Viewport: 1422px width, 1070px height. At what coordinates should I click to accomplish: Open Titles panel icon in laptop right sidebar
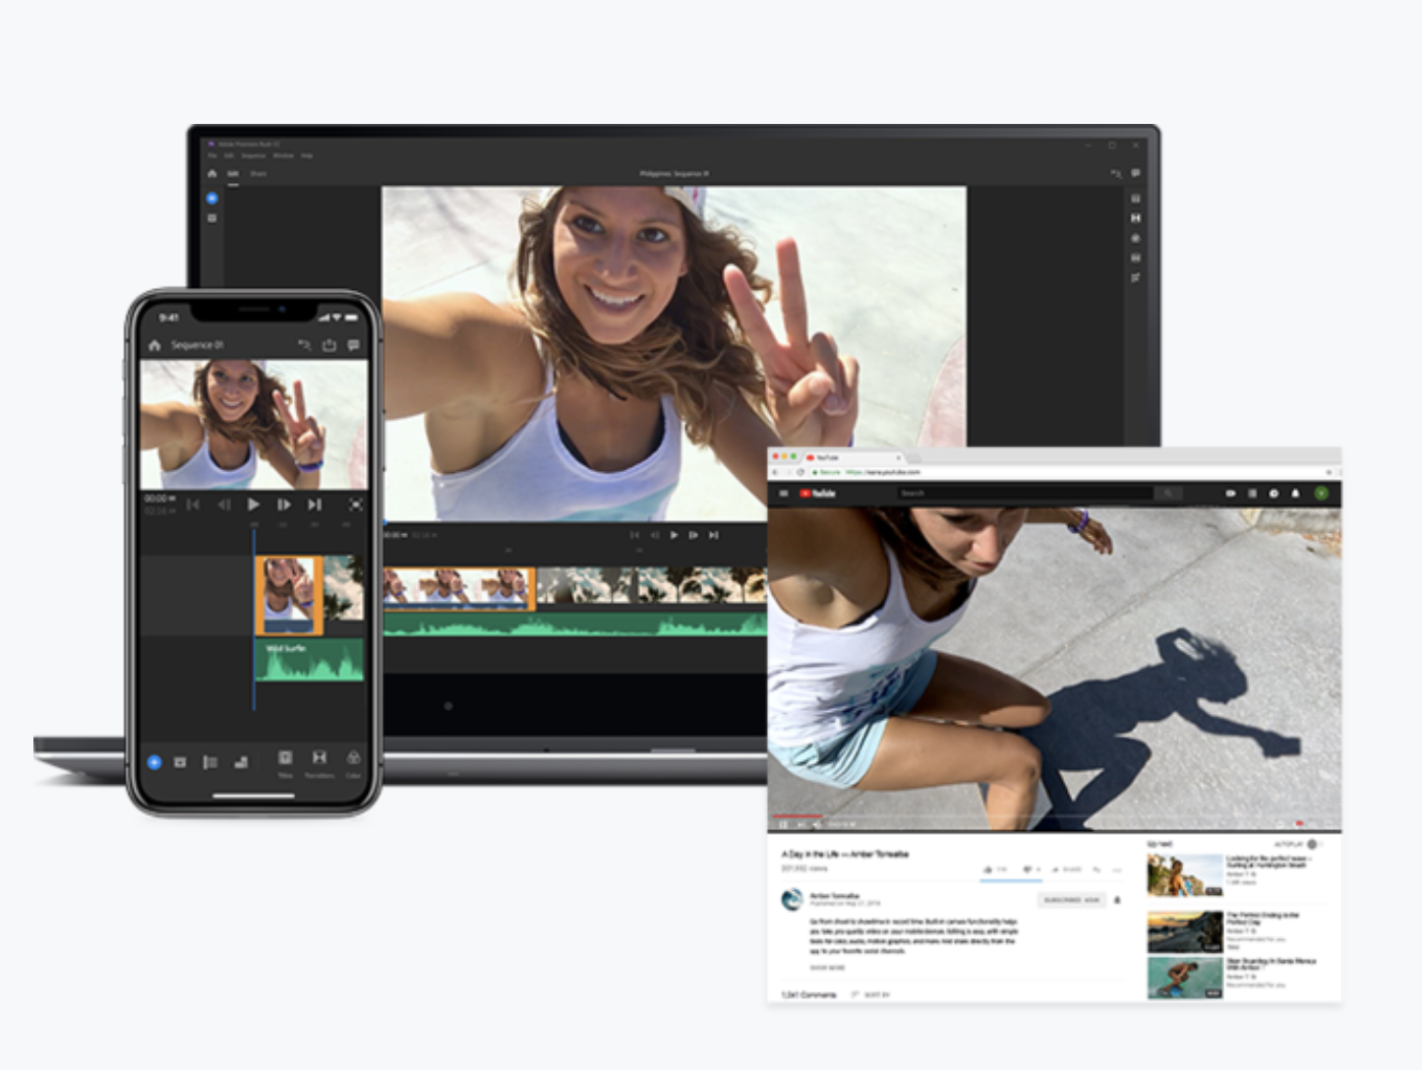pos(1136,198)
